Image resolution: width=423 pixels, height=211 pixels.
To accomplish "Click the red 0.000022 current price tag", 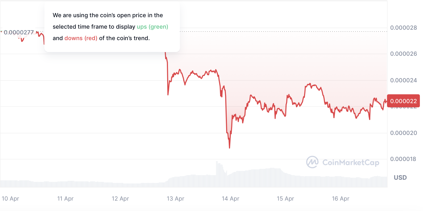I will pos(403,101).
